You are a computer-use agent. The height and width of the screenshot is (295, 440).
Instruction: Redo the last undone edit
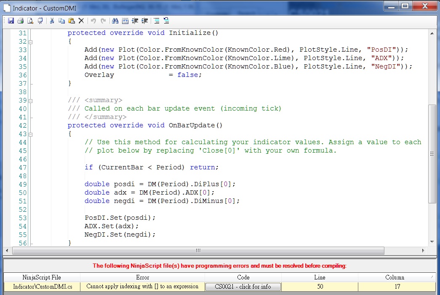(103, 21)
